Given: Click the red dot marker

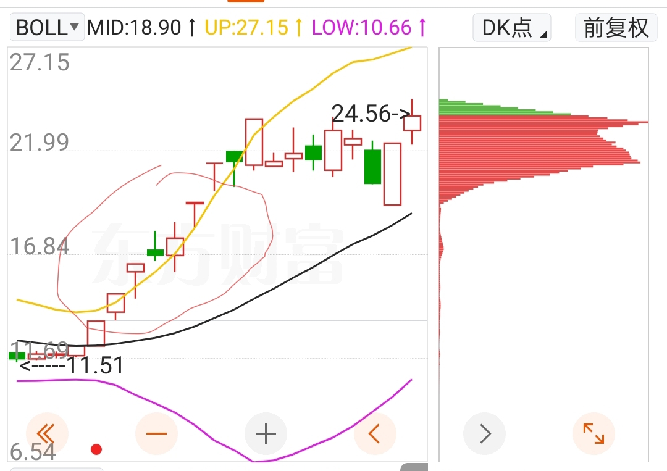Looking at the screenshot, I should click(x=96, y=449).
